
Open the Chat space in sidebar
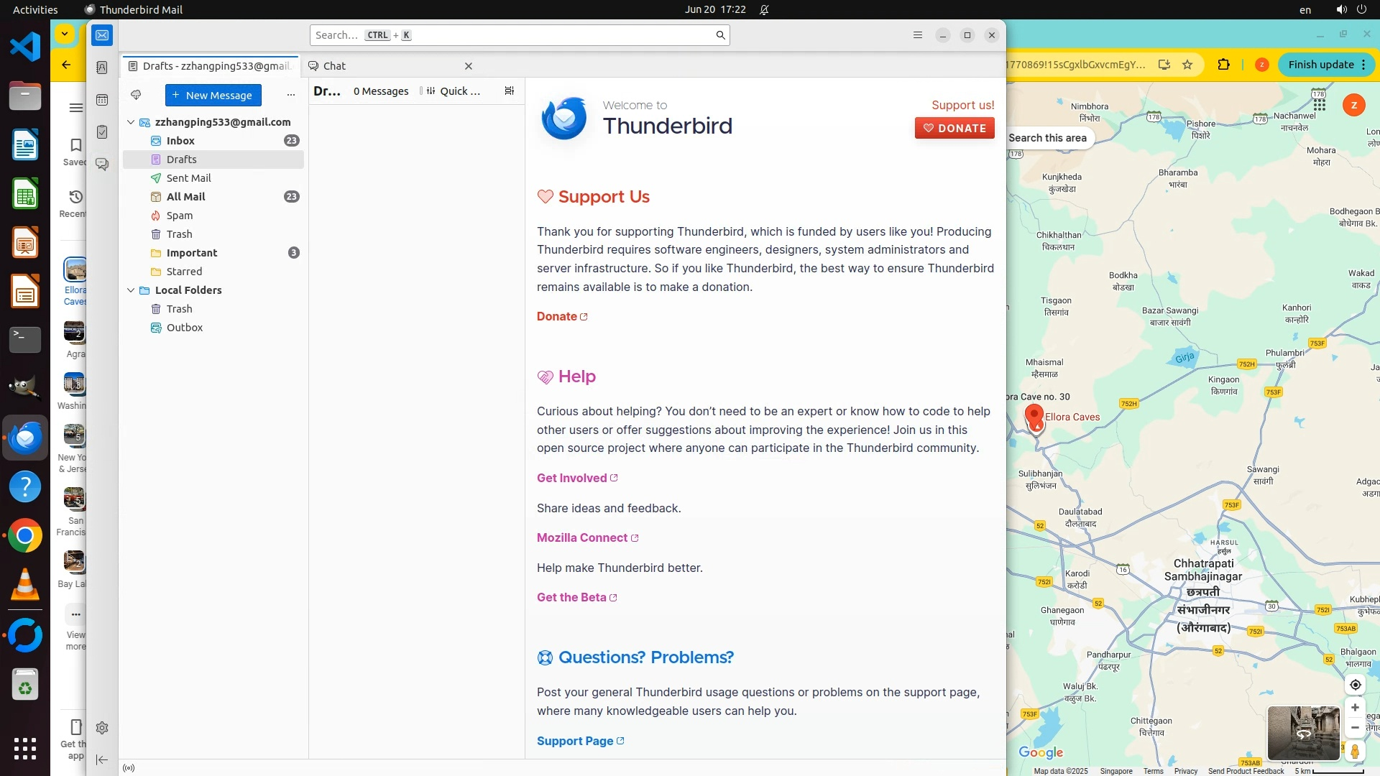click(x=102, y=165)
